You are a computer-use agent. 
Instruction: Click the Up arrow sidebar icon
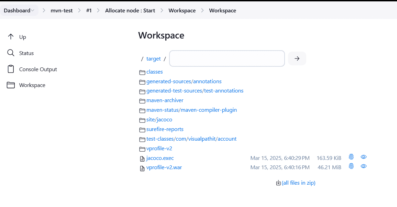[x=10, y=37]
